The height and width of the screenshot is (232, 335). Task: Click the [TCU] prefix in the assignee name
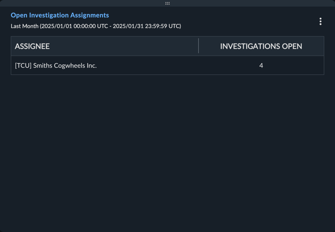[23, 66]
